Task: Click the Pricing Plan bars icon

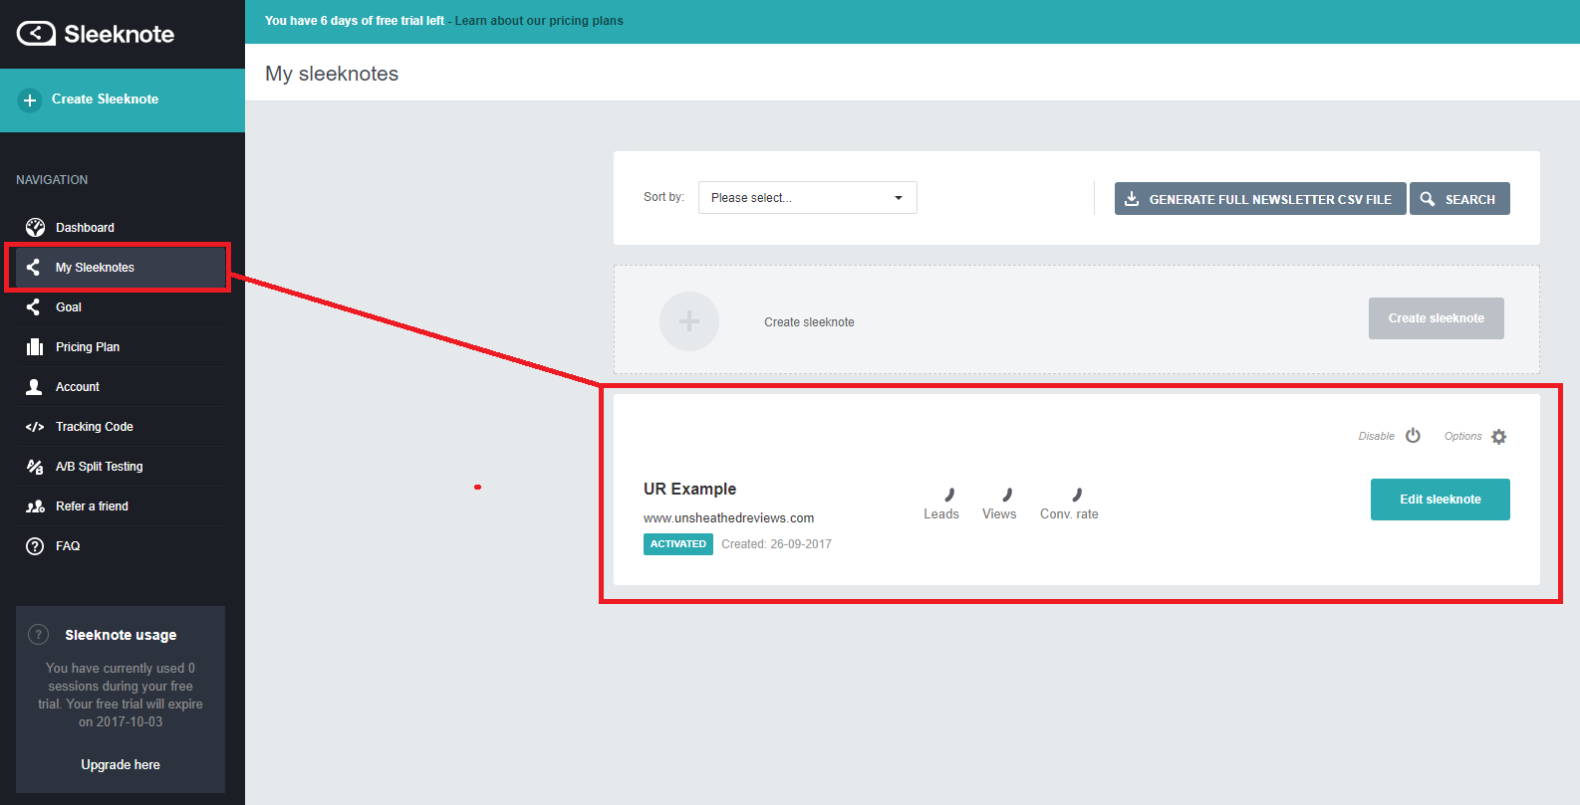Action: [35, 346]
